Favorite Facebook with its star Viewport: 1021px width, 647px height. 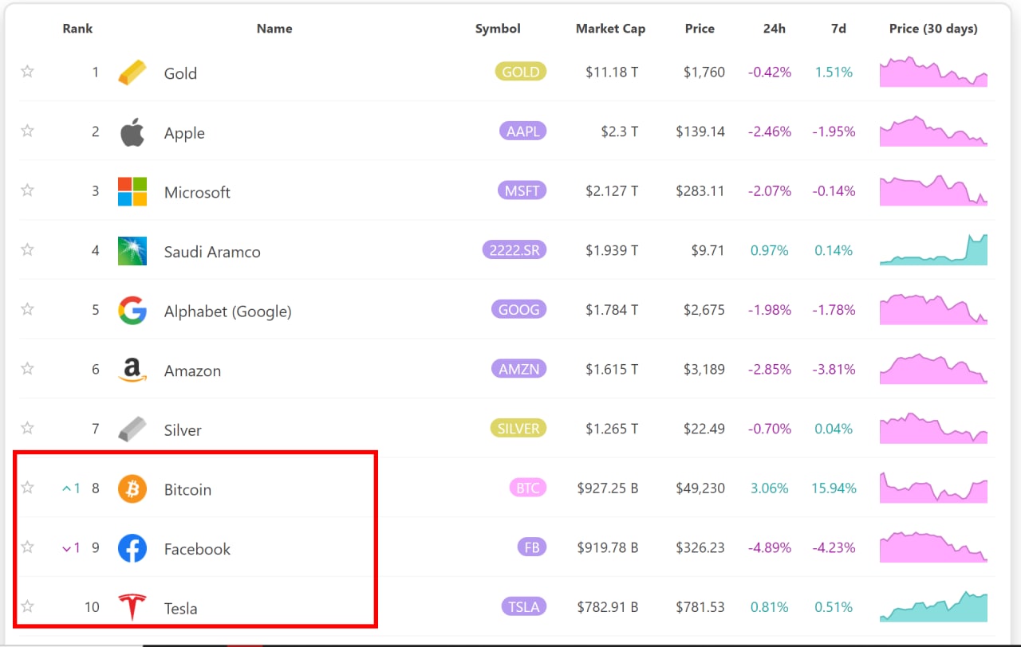pyautogui.click(x=28, y=547)
